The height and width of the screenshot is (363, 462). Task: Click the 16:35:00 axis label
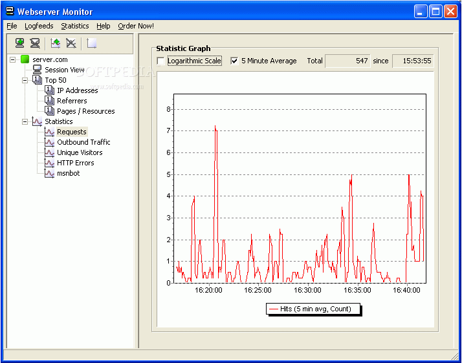click(x=357, y=290)
